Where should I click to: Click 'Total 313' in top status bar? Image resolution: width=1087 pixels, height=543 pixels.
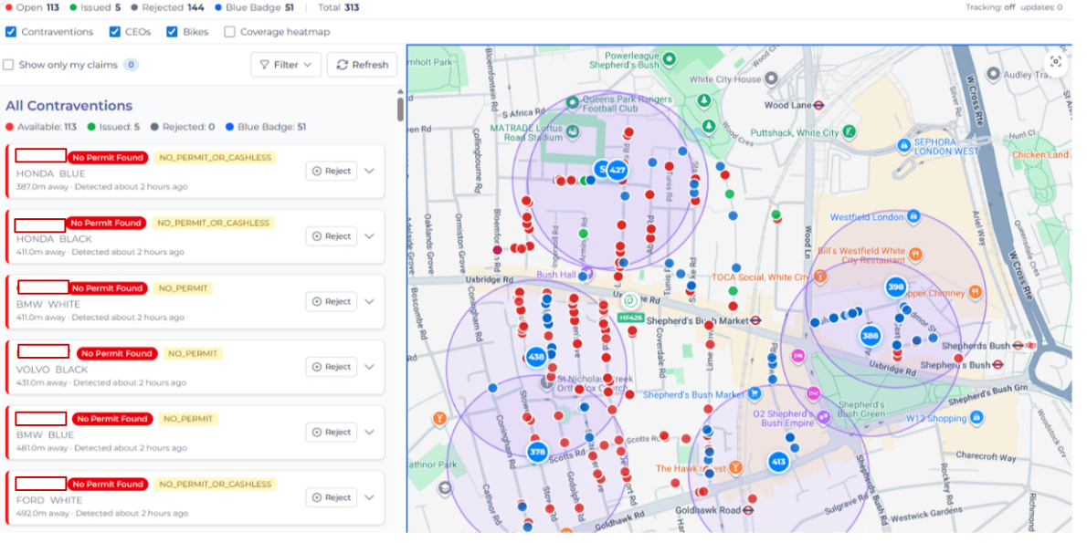[340, 8]
